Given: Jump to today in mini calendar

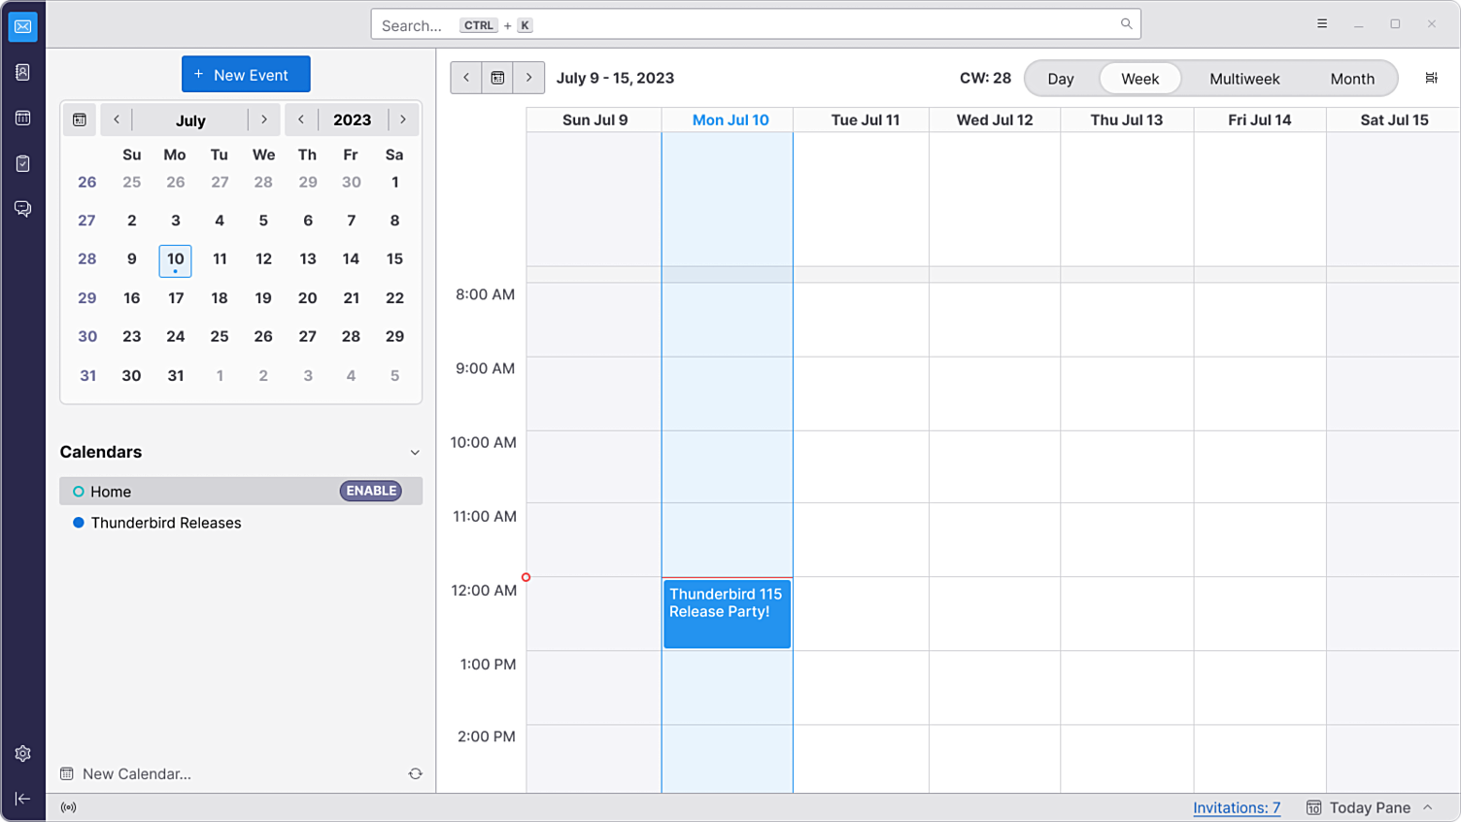Looking at the screenshot, I should [80, 120].
